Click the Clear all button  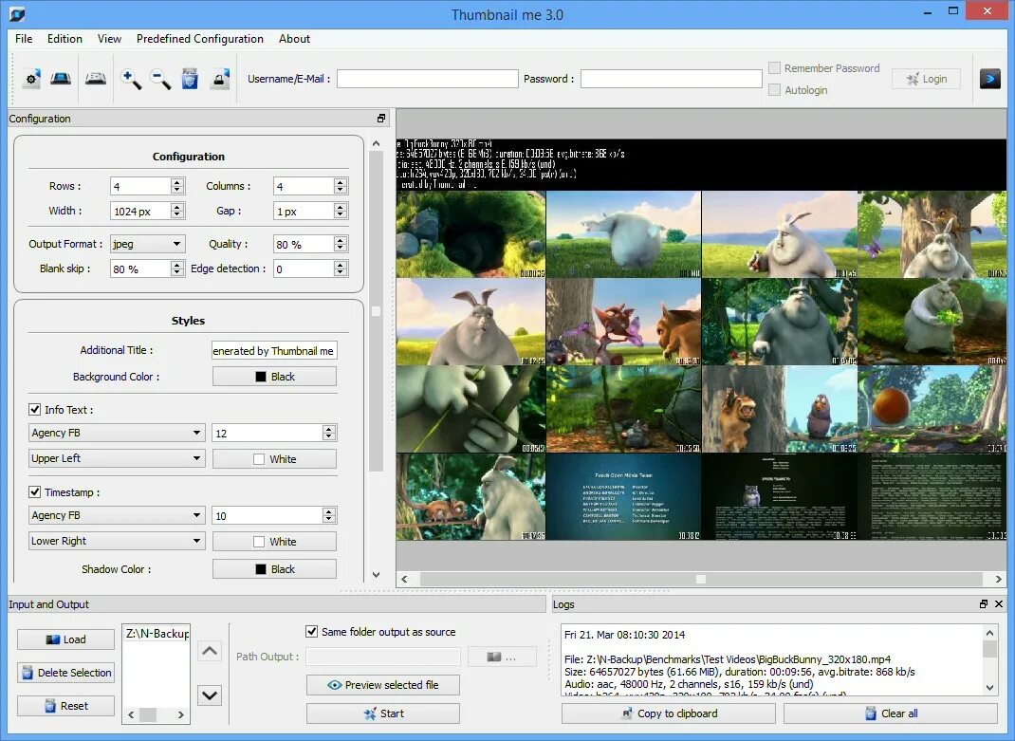pyautogui.click(x=891, y=713)
